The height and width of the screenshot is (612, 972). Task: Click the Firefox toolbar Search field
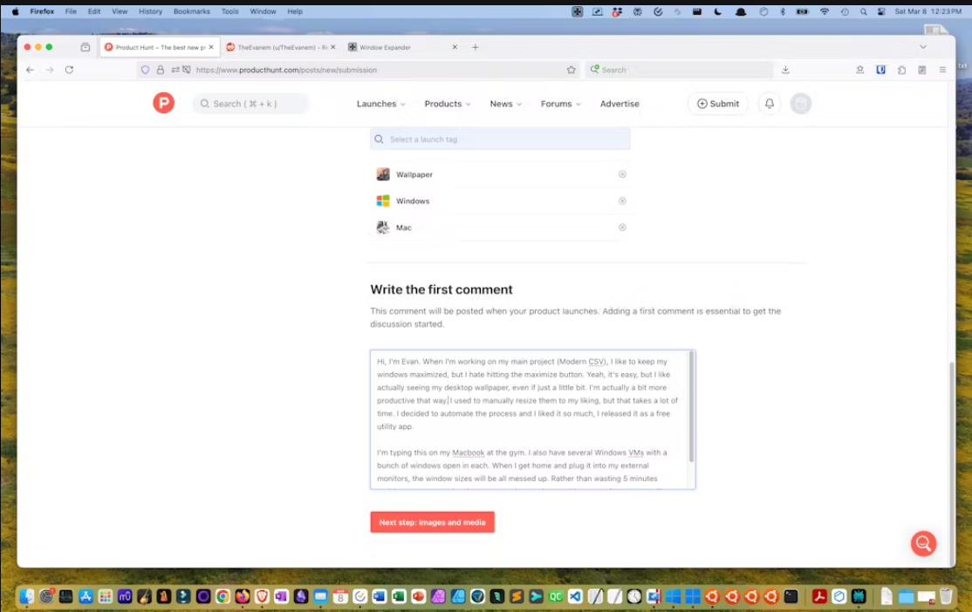pos(680,70)
